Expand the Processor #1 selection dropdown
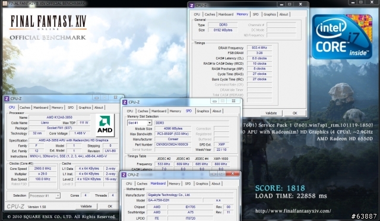The image size is (380, 221). [58, 195]
